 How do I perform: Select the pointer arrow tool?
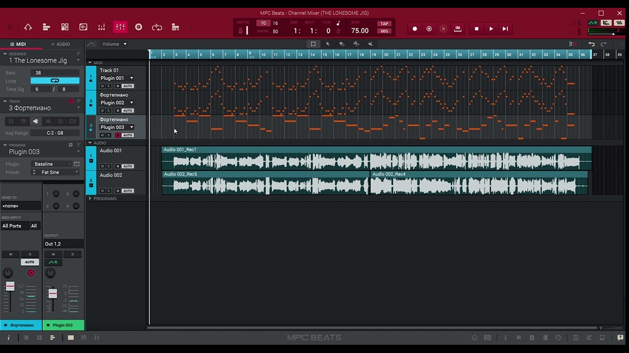[x=328, y=44]
